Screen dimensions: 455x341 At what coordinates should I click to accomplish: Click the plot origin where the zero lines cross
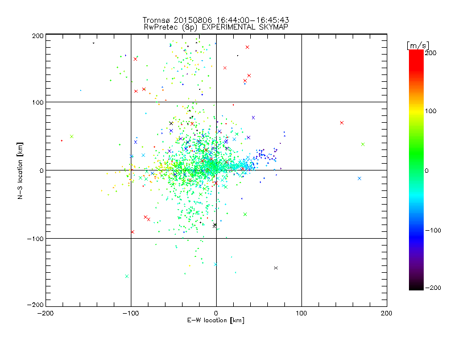(216, 170)
